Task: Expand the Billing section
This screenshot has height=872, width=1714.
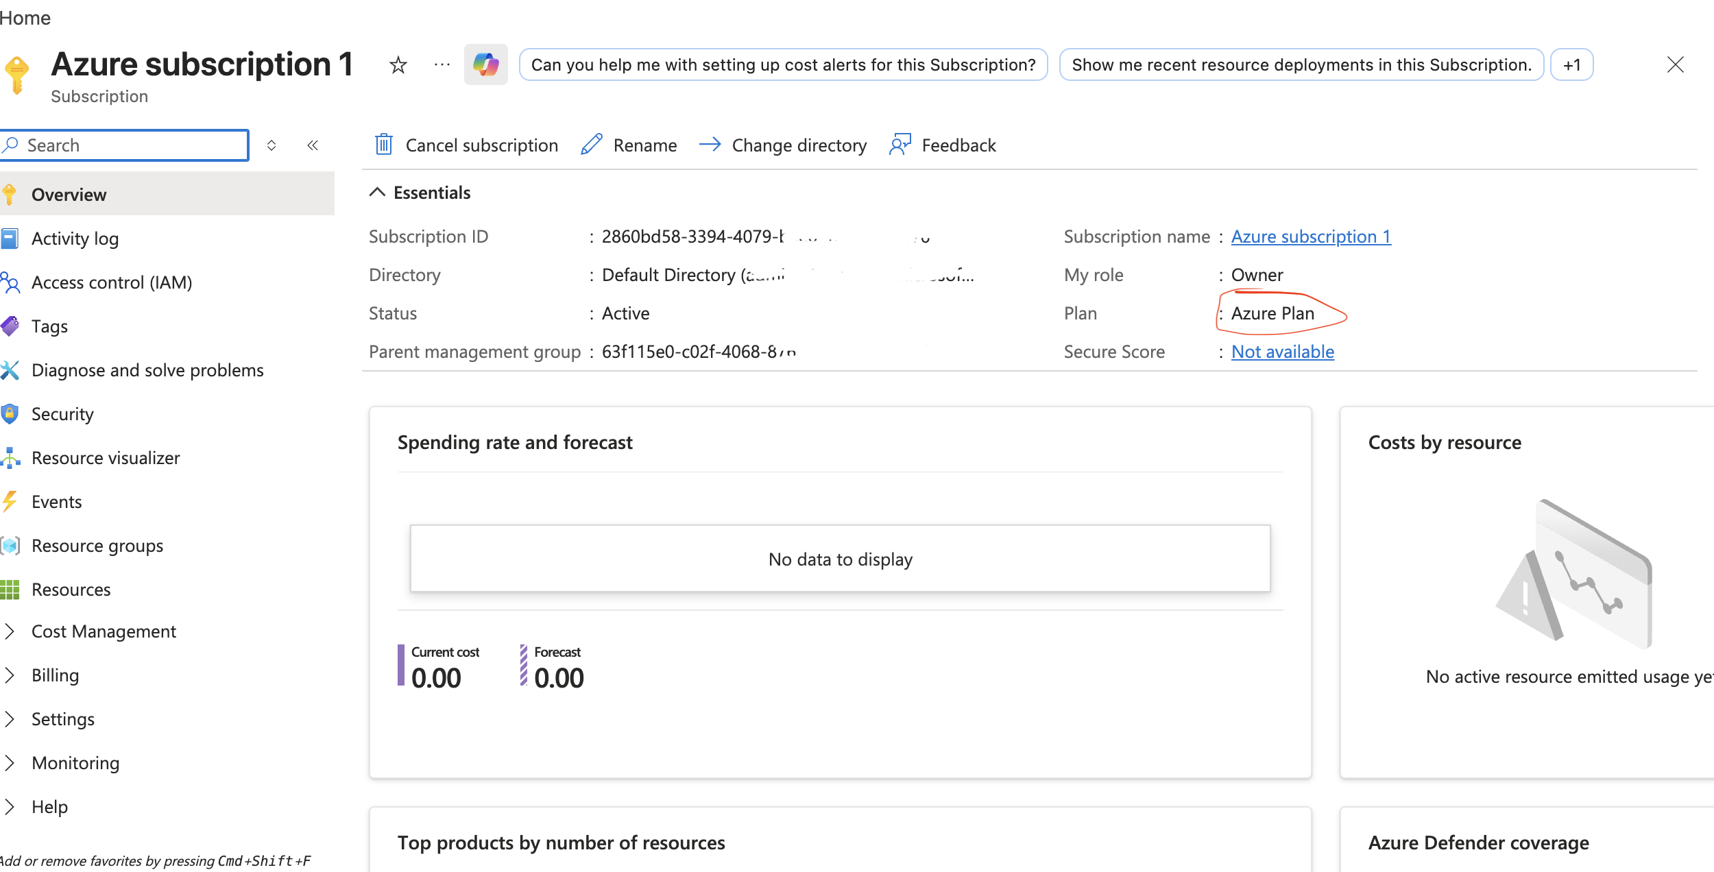Action: coord(10,675)
